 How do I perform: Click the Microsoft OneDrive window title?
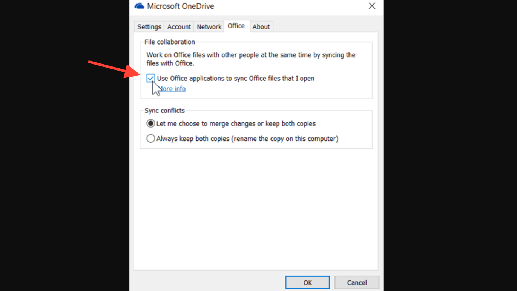(181, 6)
